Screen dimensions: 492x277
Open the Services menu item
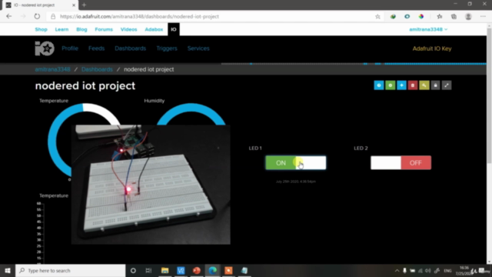click(x=198, y=48)
